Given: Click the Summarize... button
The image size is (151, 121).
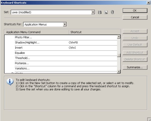Looking at the screenshot, I should click(135, 67).
